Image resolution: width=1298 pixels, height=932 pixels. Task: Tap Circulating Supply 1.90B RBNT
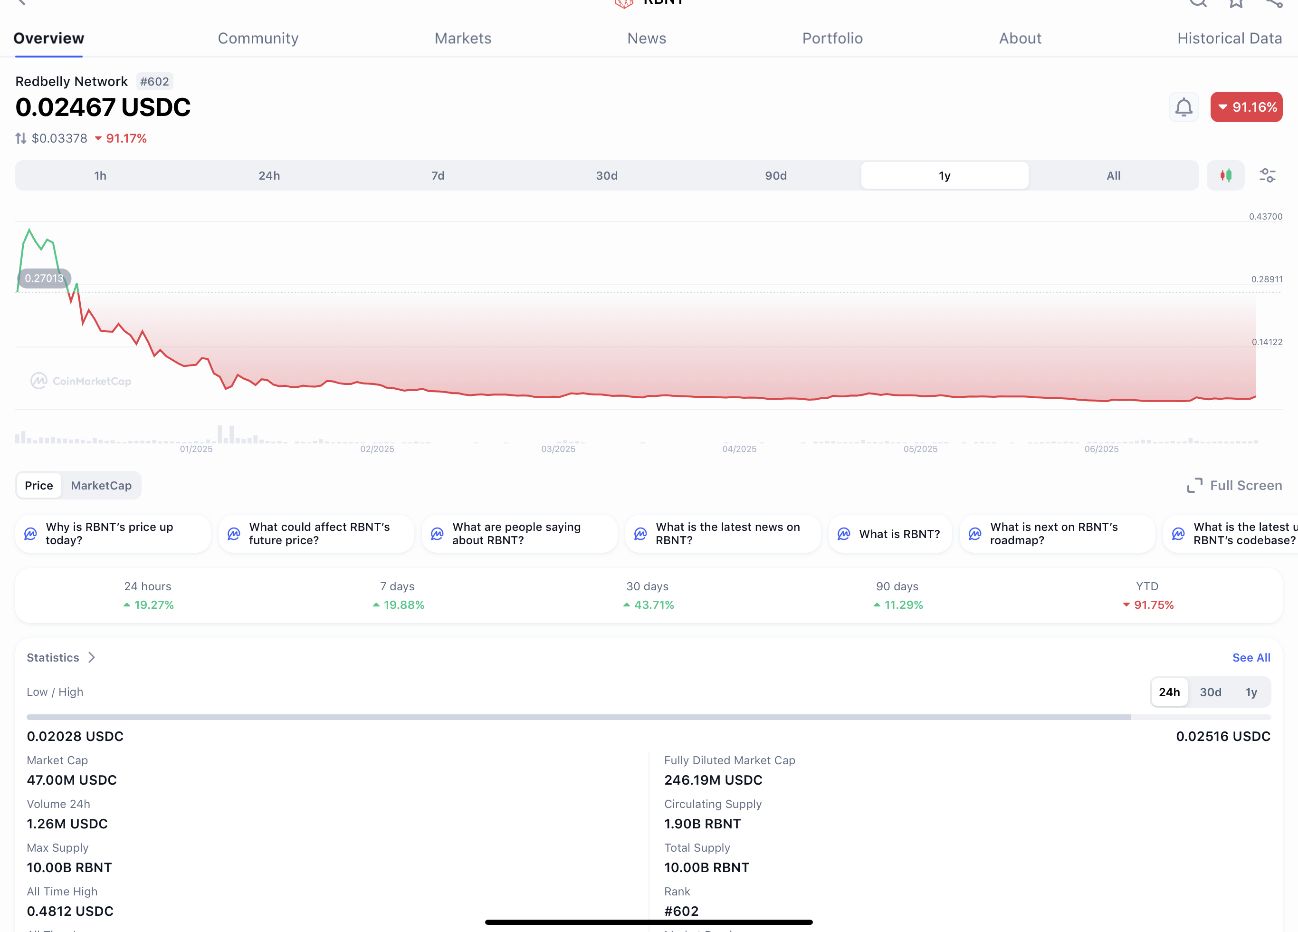coord(702,824)
